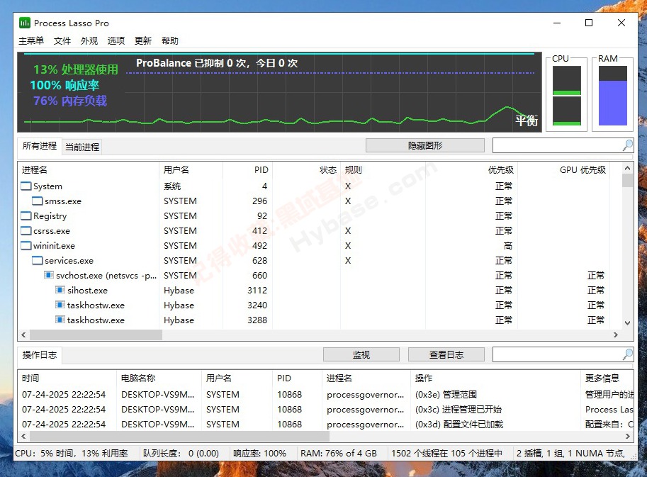Click the search magnifier in process filter box
This screenshot has height=477, width=647.
628,145
